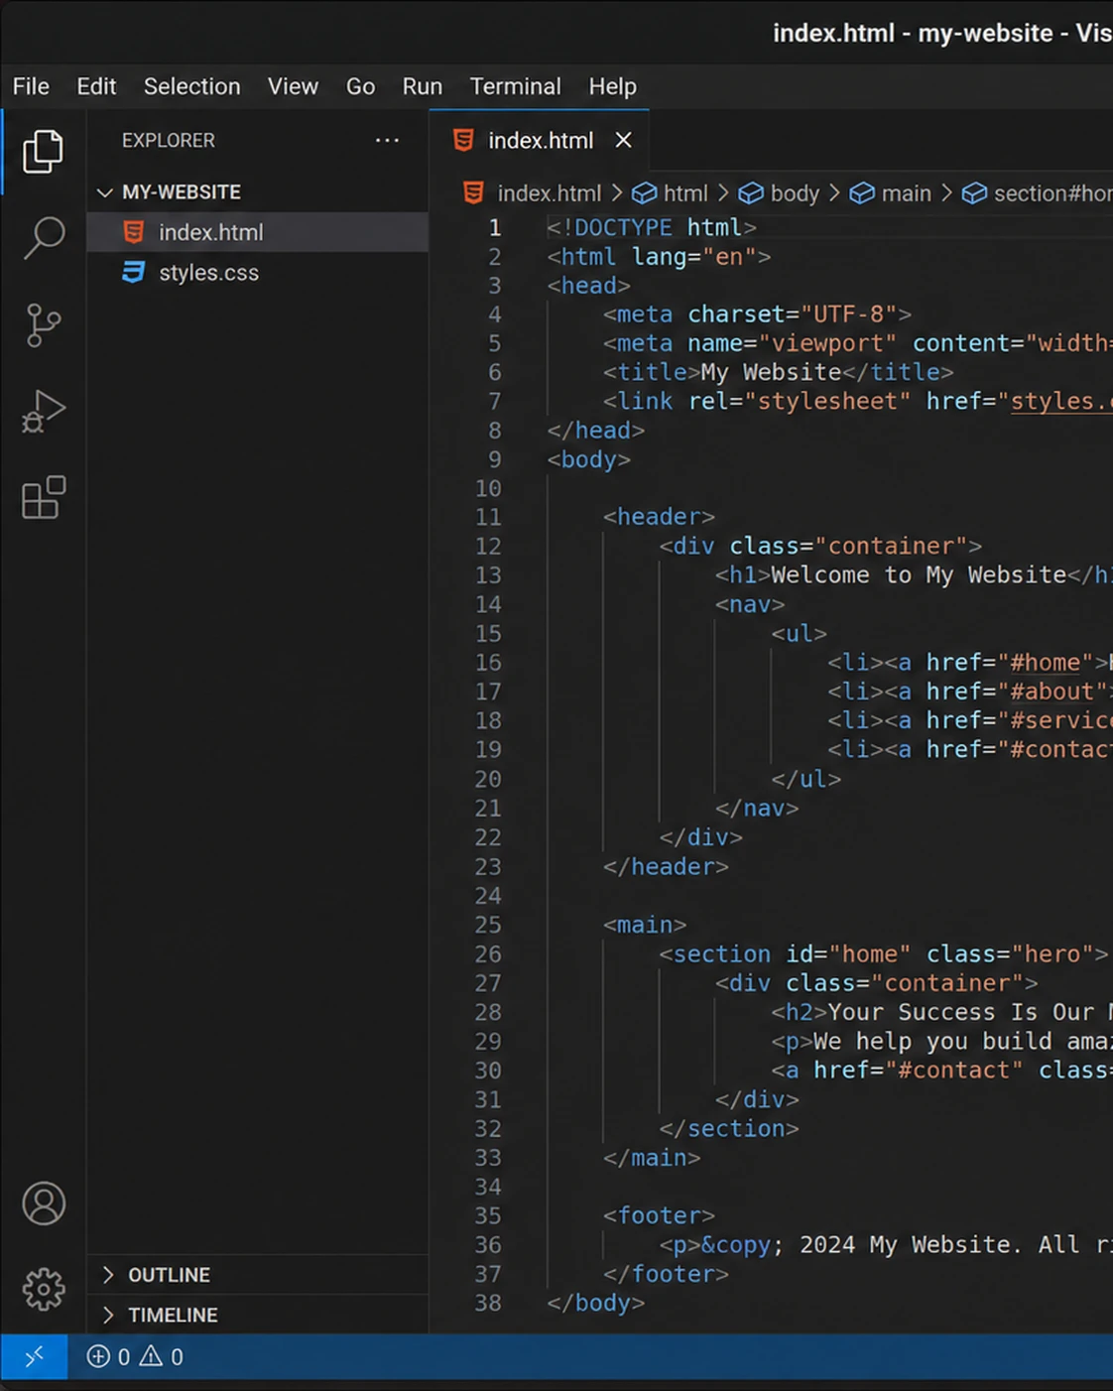This screenshot has width=1113, height=1391.
Task: Click line number 1 in the gutter
Action: pyautogui.click(x=494, y=228)
